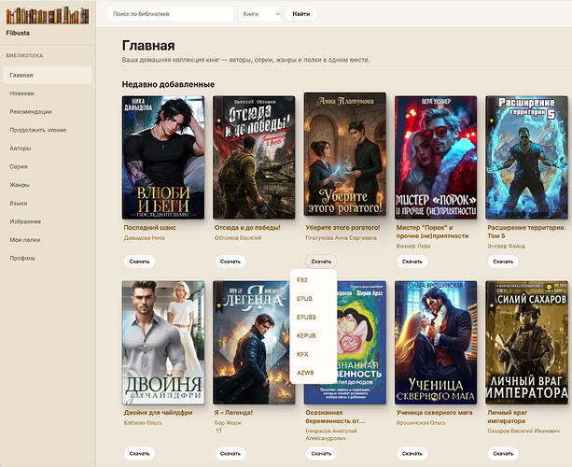Viewport: 572px width, 467px height.
Task: Open author Энсвер Файнд
Action: (507, 246)
